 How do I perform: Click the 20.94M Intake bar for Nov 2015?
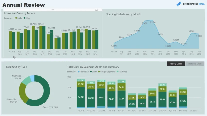click(41, 37)
